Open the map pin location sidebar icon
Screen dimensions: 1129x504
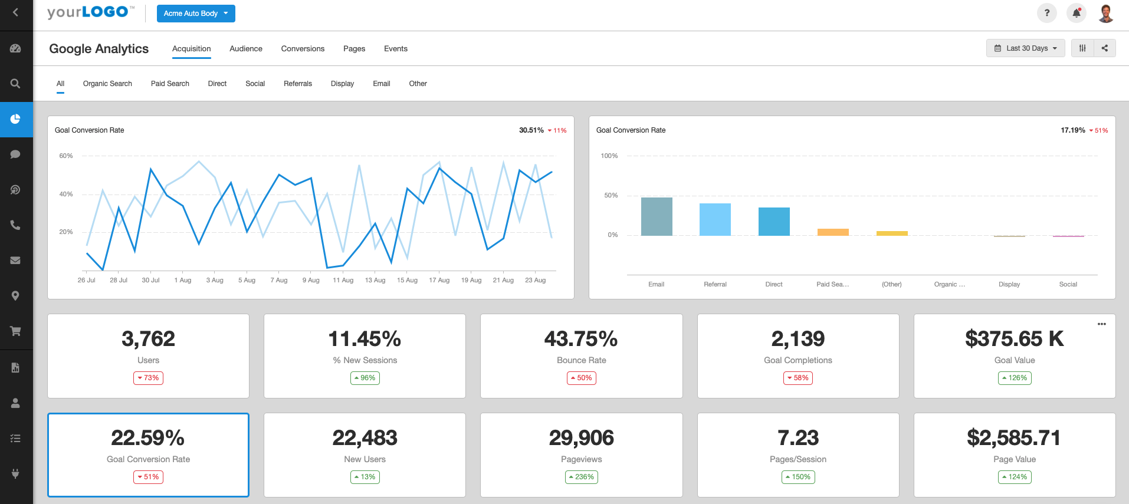click(x=16, y=296)
